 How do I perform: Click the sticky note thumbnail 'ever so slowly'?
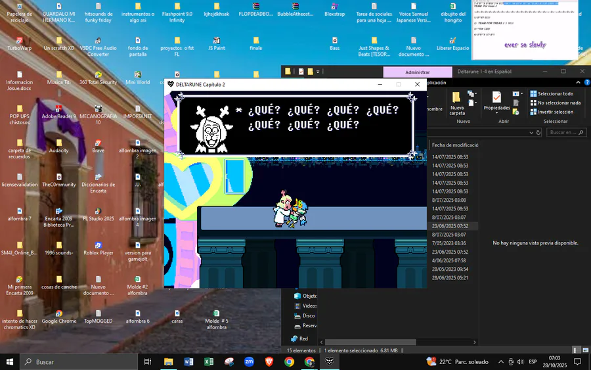[x=525, y=30]
